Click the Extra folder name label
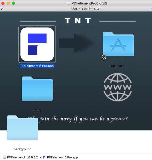 (x=37, y=110)
